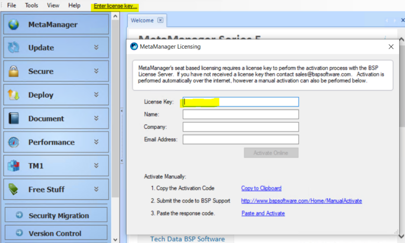
Task: Expand the Deploy section chevron
Action: click(97, 95)
